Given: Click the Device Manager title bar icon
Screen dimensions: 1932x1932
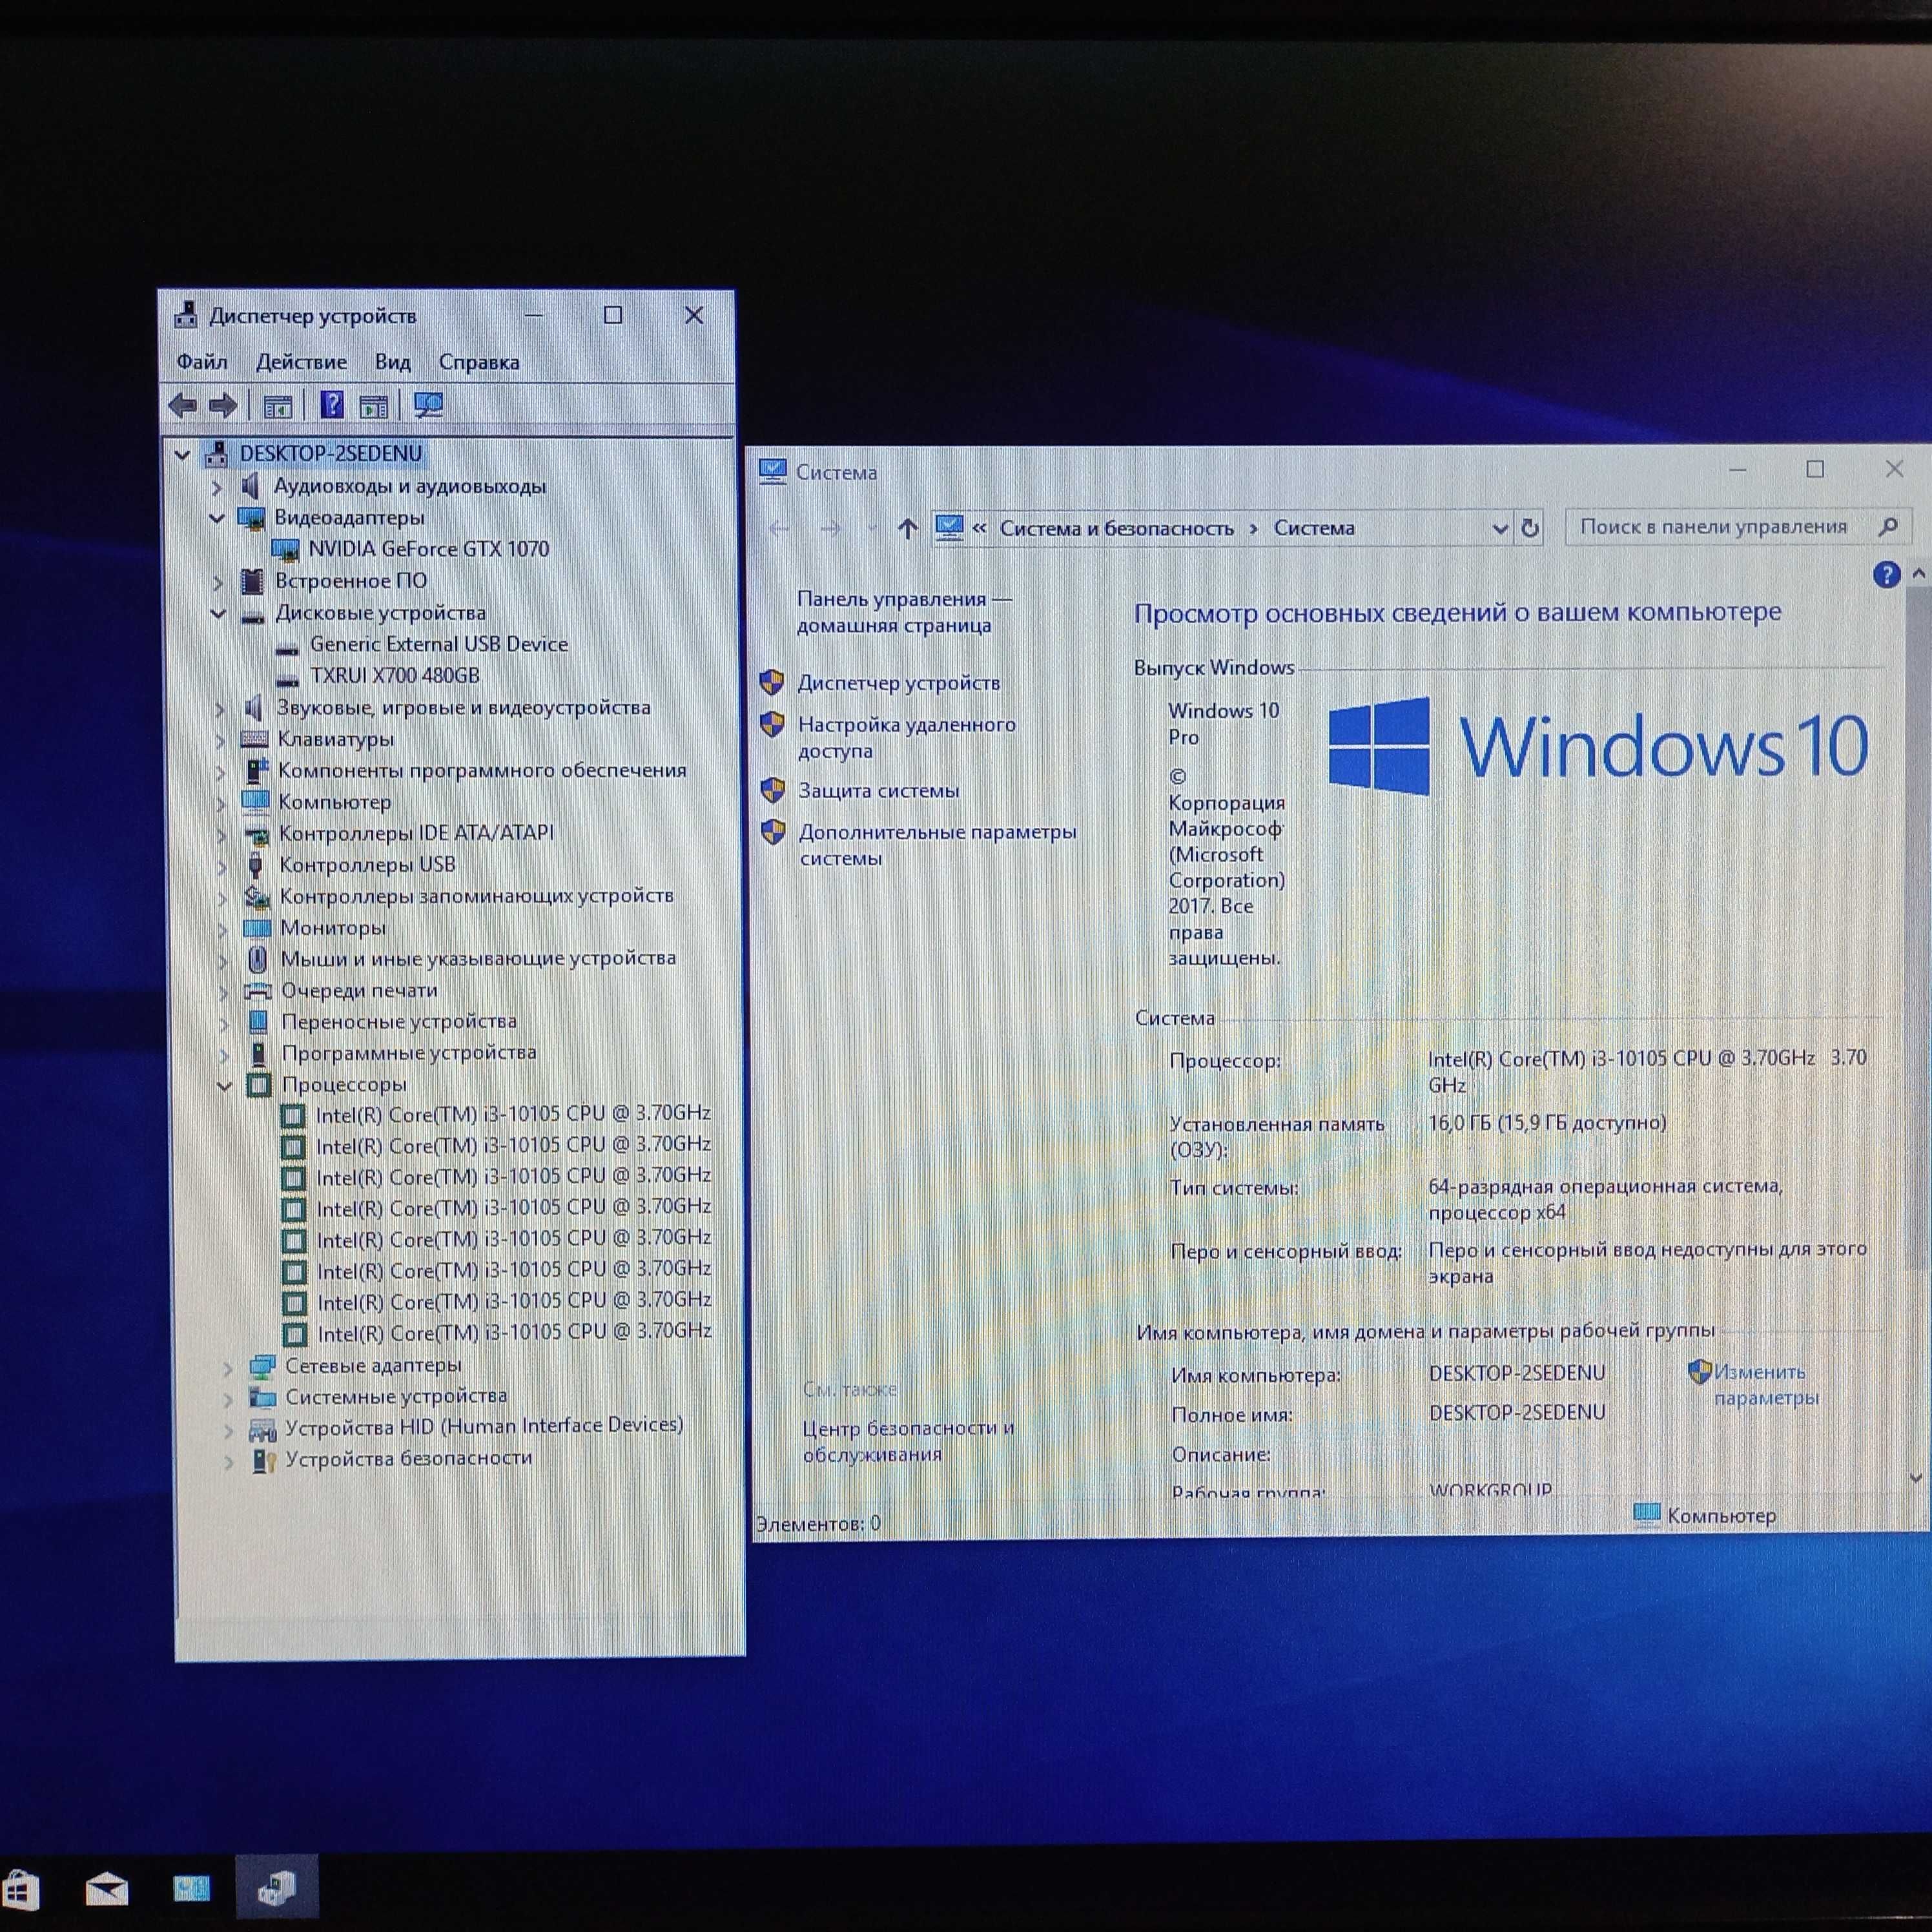Looking at the screenshot, I should 186,315.
